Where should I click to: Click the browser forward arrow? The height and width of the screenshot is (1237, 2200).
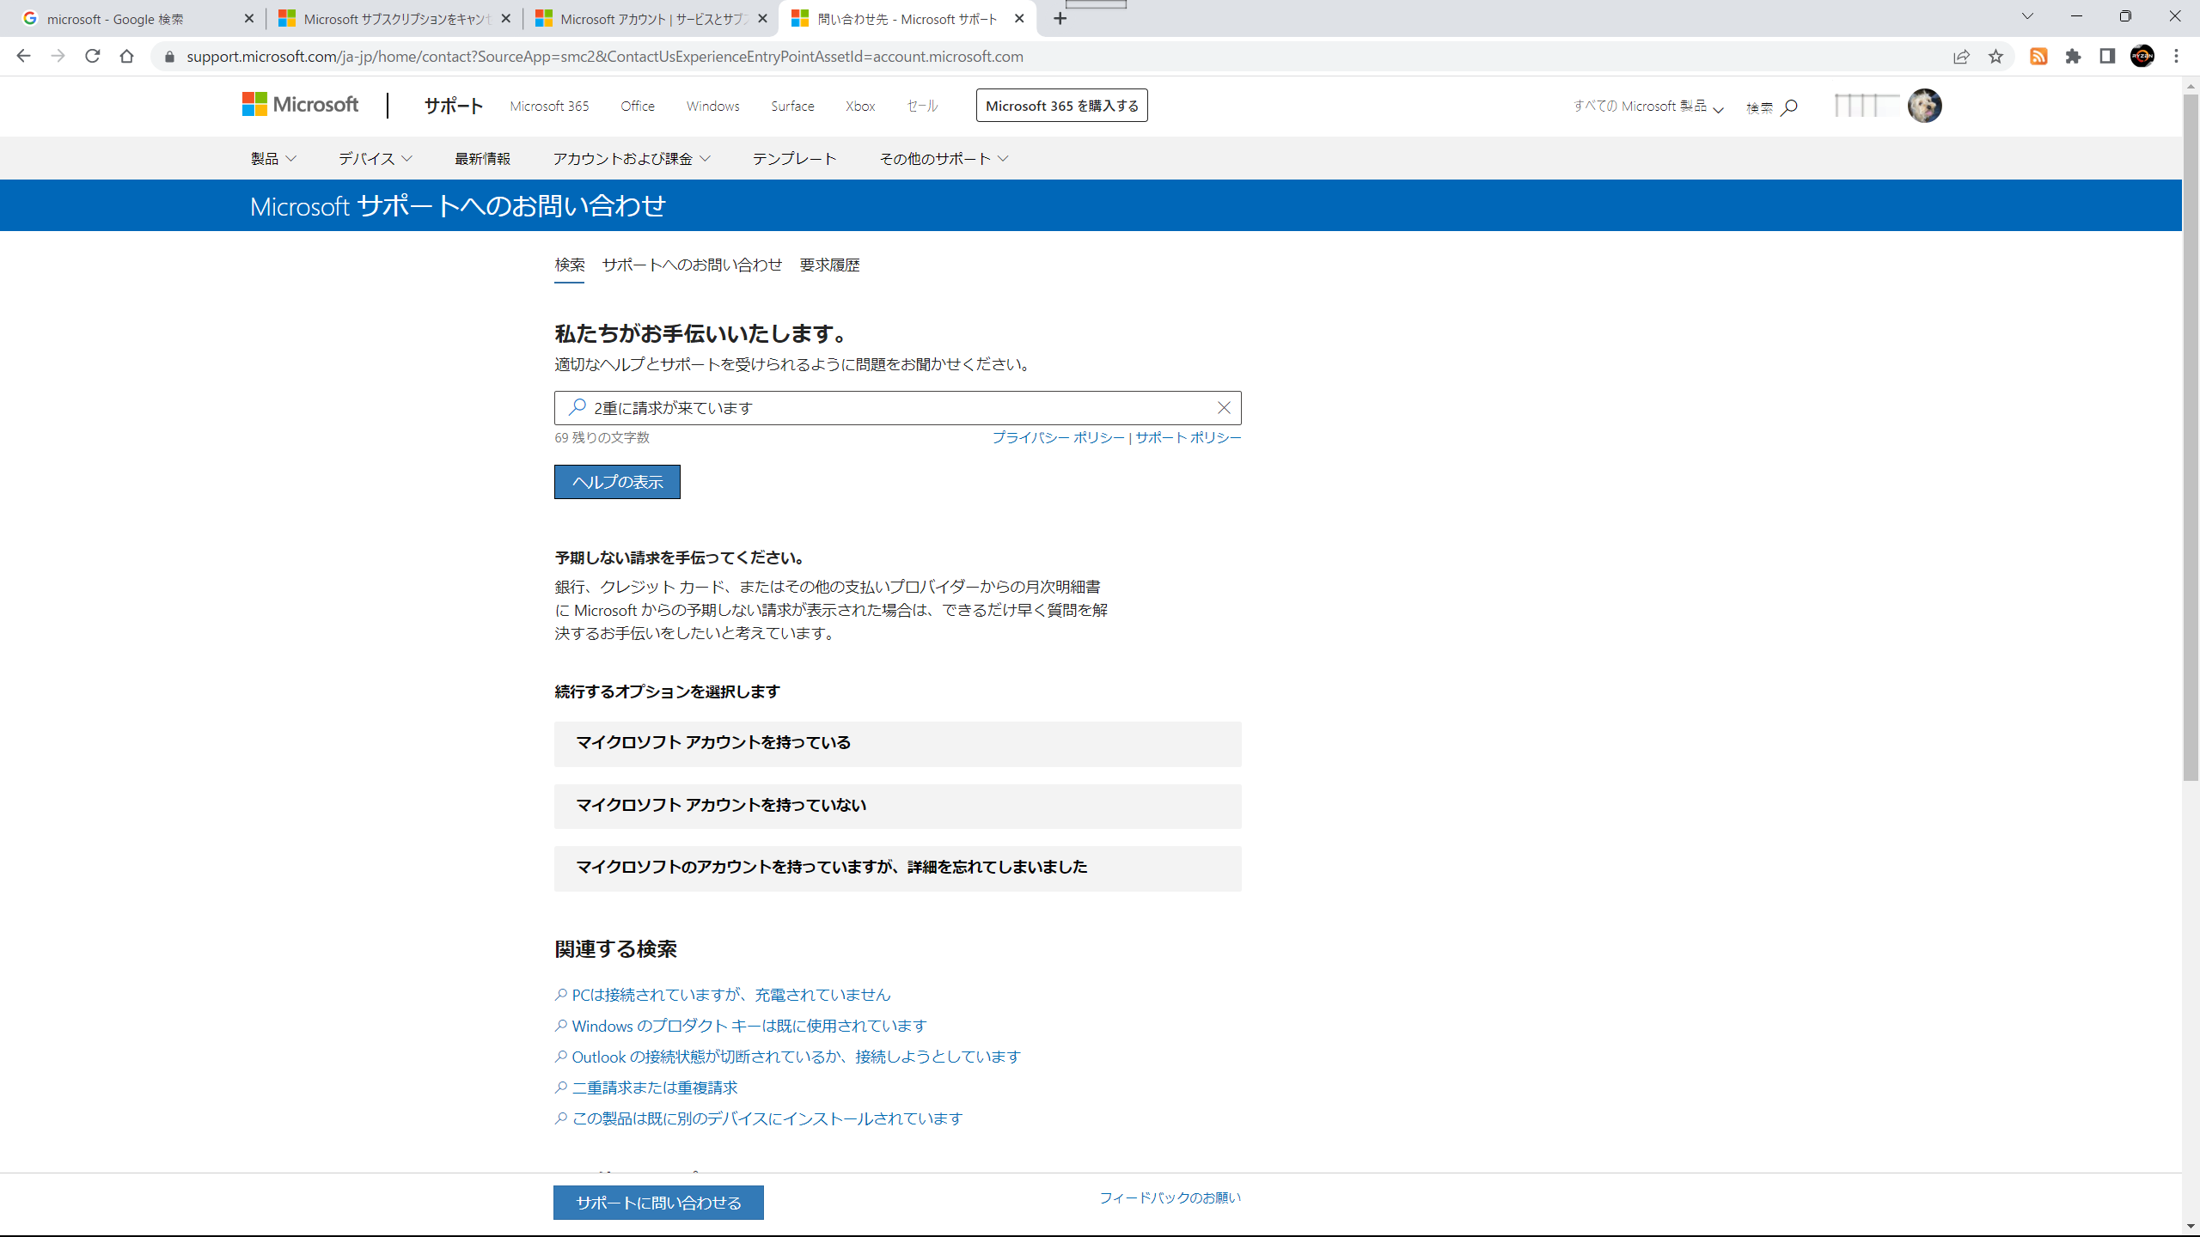point(58,56)
